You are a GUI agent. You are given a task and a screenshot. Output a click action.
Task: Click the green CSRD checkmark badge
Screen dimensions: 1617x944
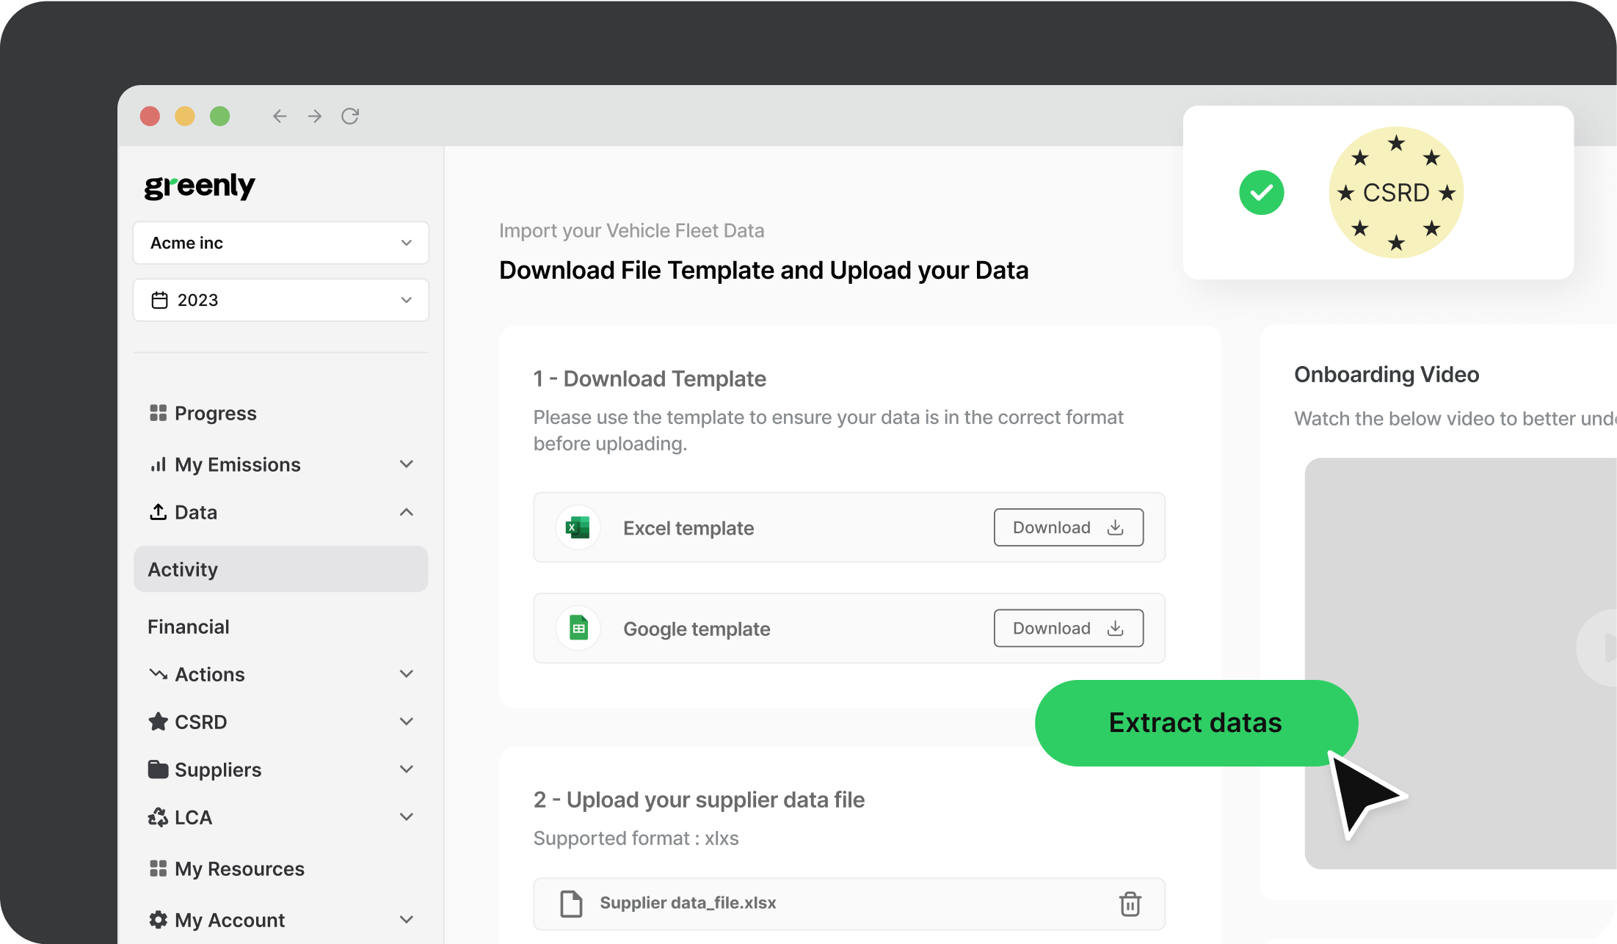tap(1261, 193)
